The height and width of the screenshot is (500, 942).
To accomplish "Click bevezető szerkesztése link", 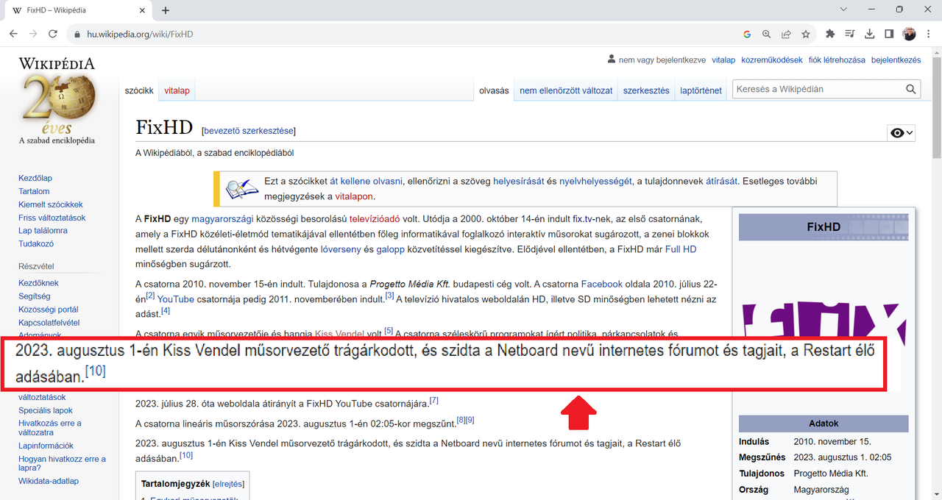I will pos(248,131).
